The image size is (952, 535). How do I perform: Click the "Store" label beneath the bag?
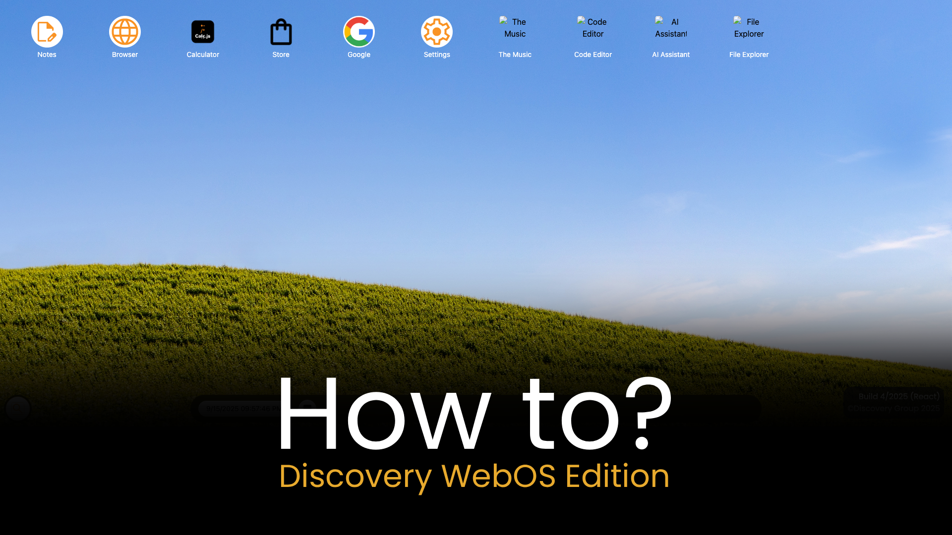pos(281,54)
